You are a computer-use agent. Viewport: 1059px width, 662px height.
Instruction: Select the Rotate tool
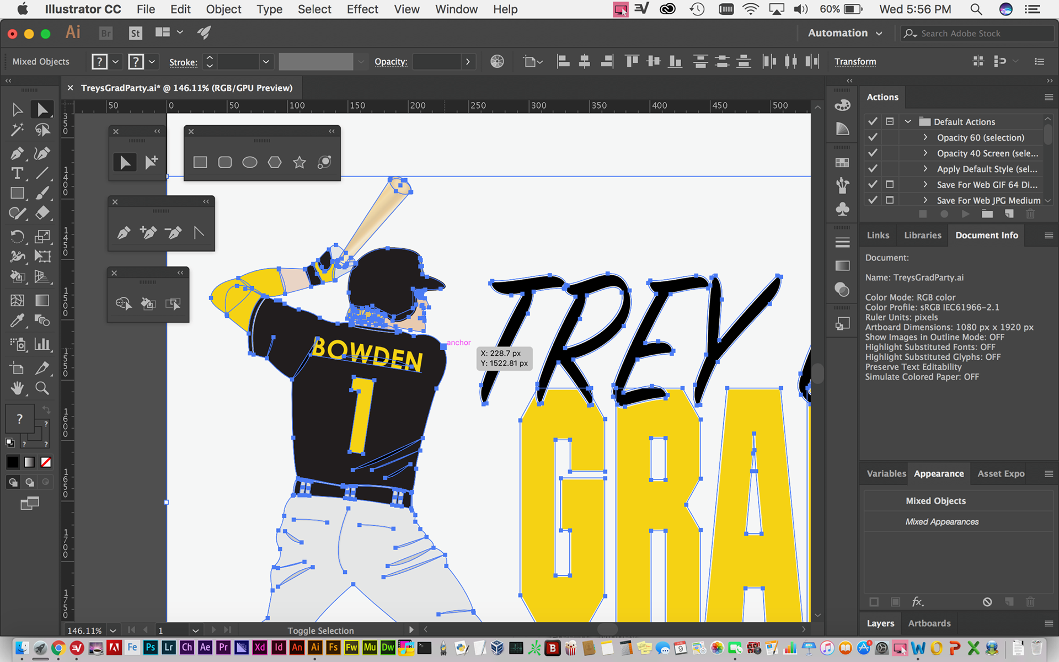click(x=17, y=237)
